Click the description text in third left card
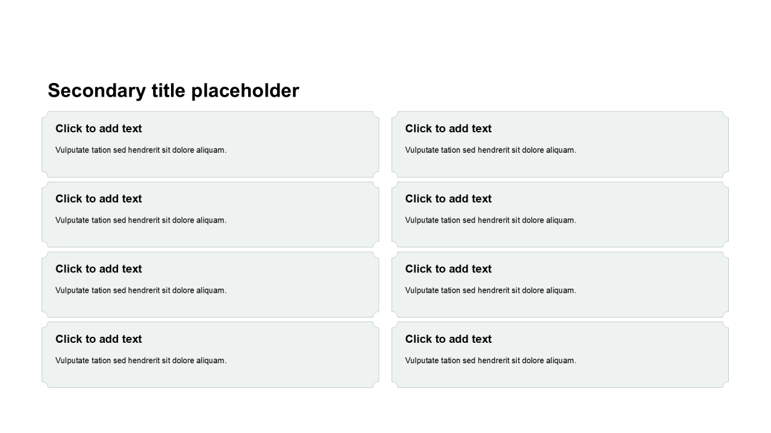Image resolution: width=771 pixels, height=433 pixels. (141, 290)
